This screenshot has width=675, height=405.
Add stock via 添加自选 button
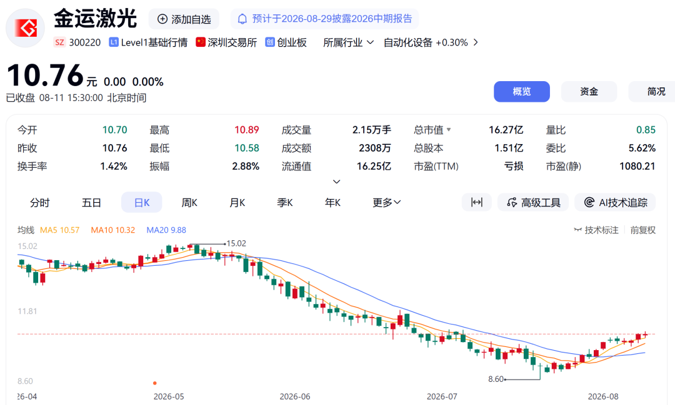pos(184,19)
